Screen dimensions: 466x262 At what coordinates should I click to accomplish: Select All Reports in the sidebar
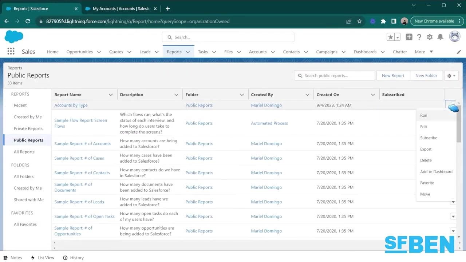click(24, 152)
